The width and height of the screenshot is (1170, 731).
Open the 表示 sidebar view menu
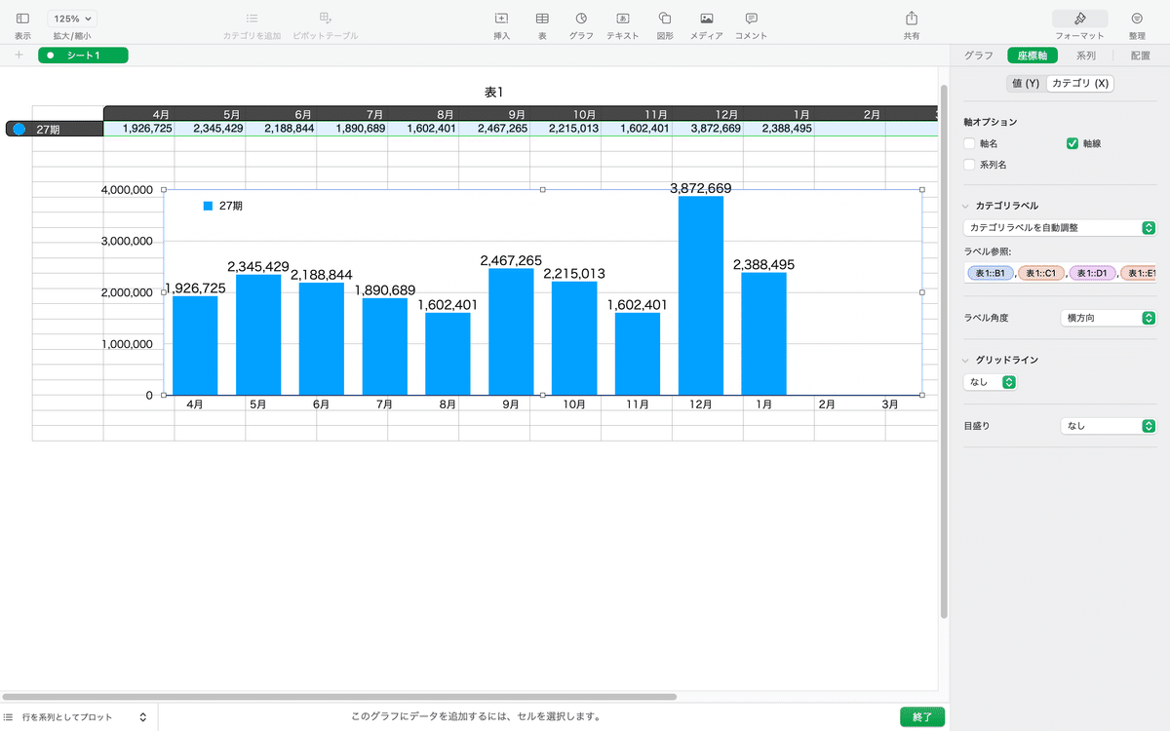pos(22,19)
